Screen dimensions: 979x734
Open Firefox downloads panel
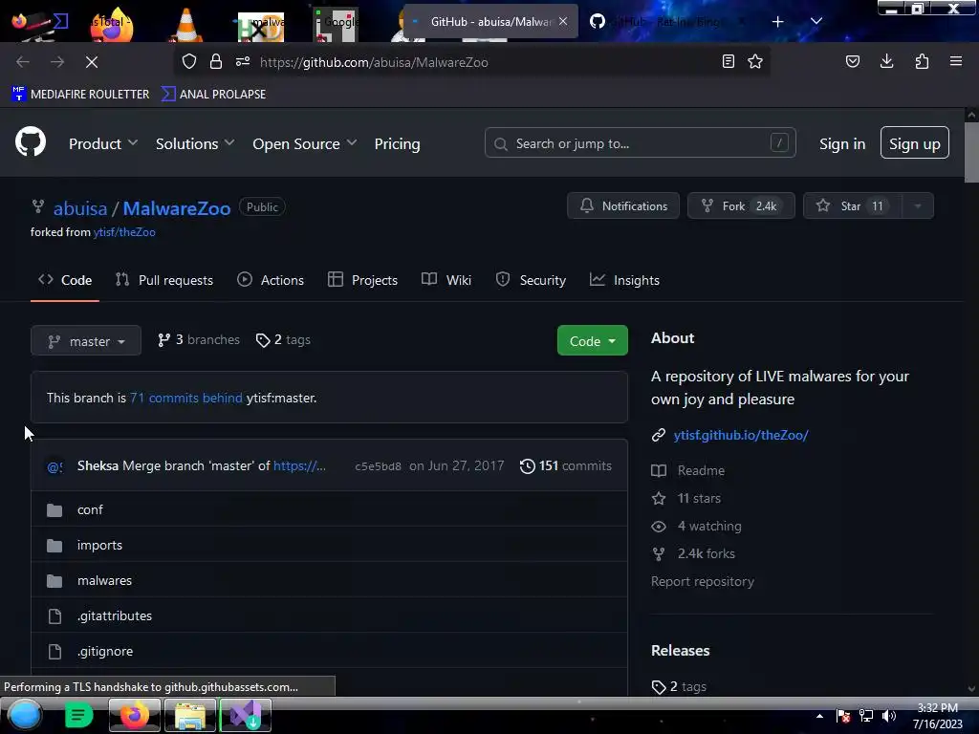[886, 61]
